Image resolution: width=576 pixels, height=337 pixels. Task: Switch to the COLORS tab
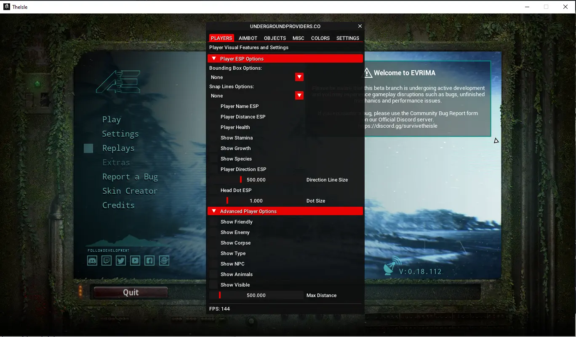tap(320, 38)
